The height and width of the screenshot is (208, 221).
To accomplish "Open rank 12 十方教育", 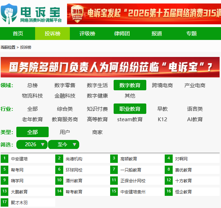I will click(183, 181).
